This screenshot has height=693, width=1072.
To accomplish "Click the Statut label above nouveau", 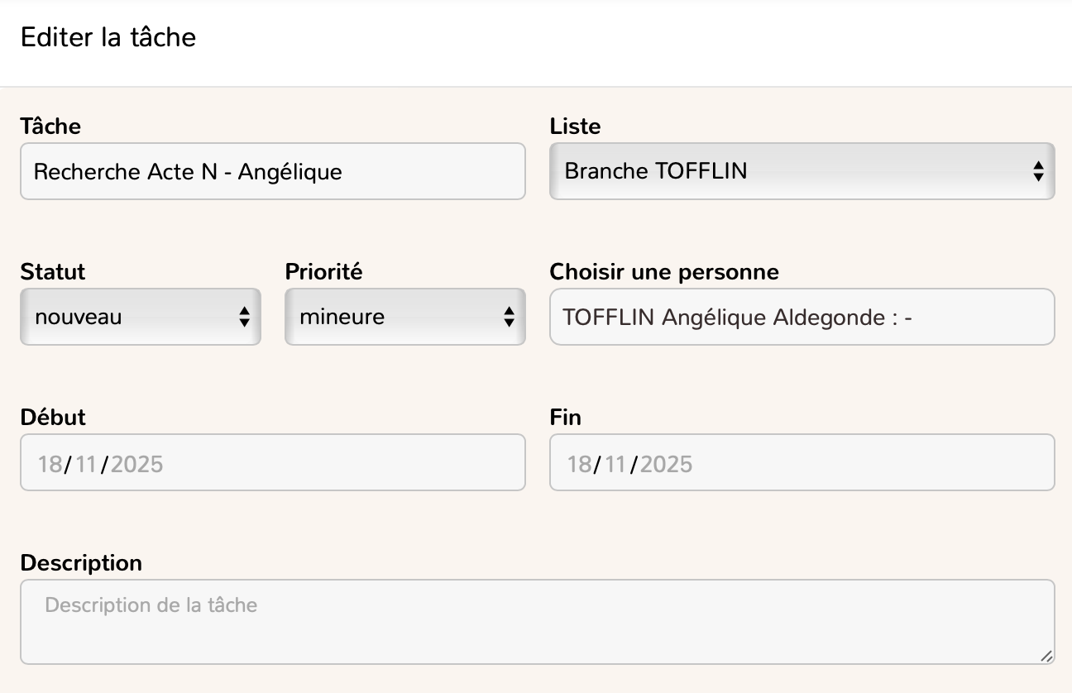I will tap(51, 271).
